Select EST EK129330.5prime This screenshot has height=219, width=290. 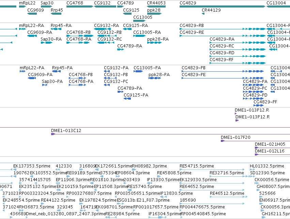[212, 183]
